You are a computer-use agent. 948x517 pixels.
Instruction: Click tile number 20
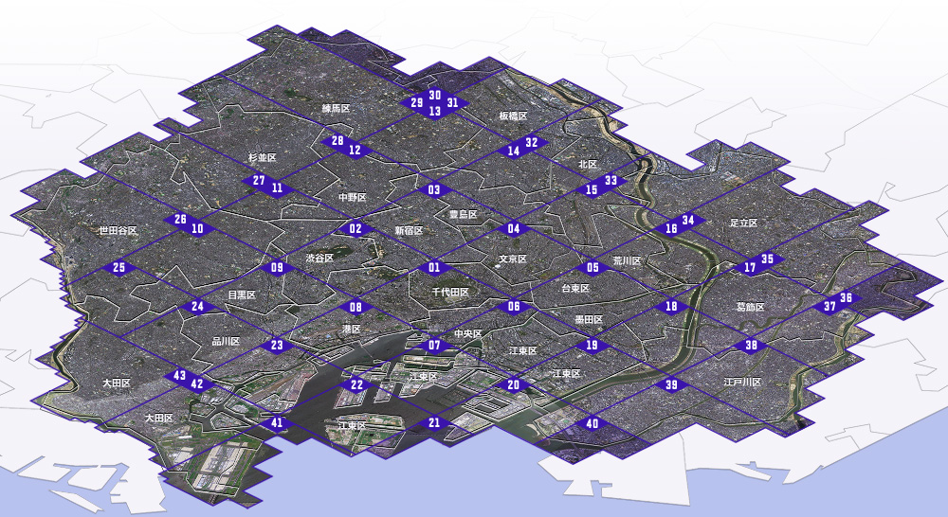pos(513,384)
